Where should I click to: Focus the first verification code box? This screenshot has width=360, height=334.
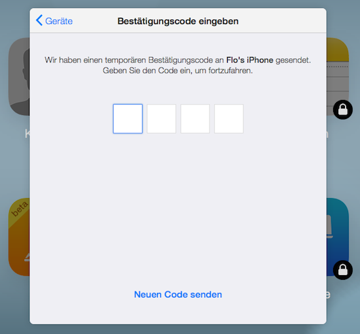(128, 119)
